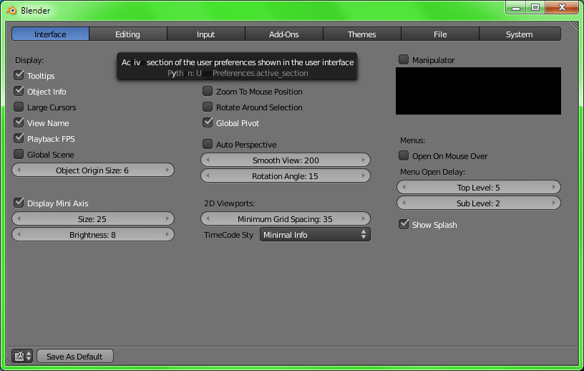Click the mini axis Size field
Screen dimensions: 584x371
point(93,218)
